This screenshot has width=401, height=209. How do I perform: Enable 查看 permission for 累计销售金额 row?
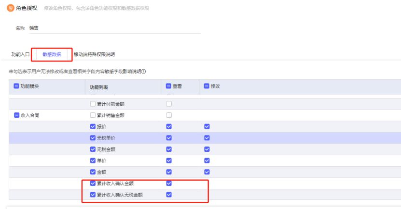coord(169,115)
